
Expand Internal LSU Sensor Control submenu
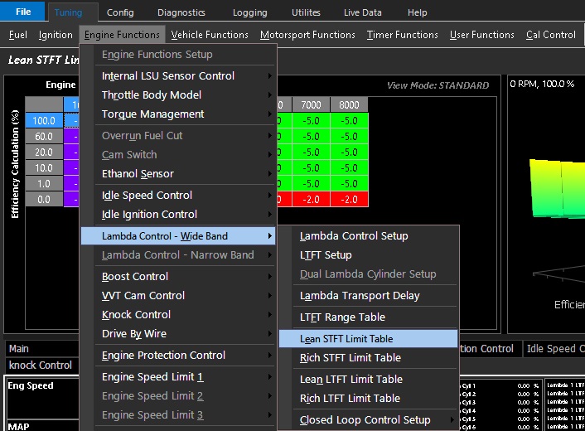(x=168, y=76)
